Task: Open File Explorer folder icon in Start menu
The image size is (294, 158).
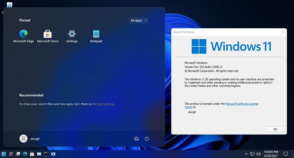Action: coord(137,139)
